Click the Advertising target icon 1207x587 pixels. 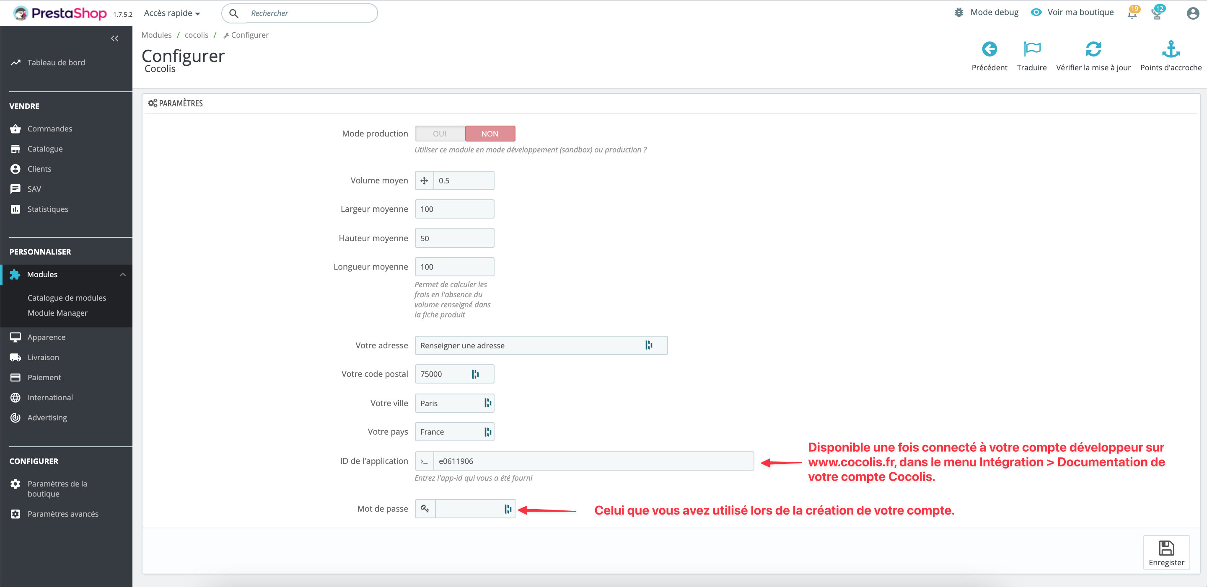[16, 417]
